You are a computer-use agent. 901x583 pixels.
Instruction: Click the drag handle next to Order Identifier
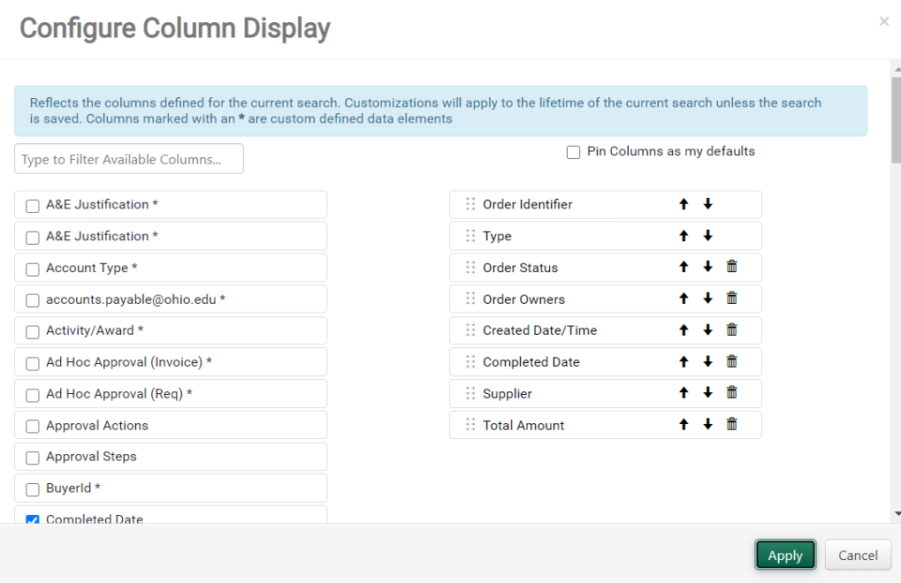tap(470, 203)
